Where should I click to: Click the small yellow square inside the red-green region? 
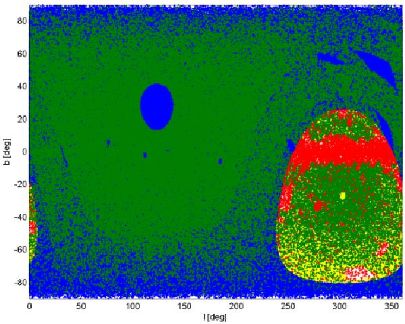[x=342, y=196]
